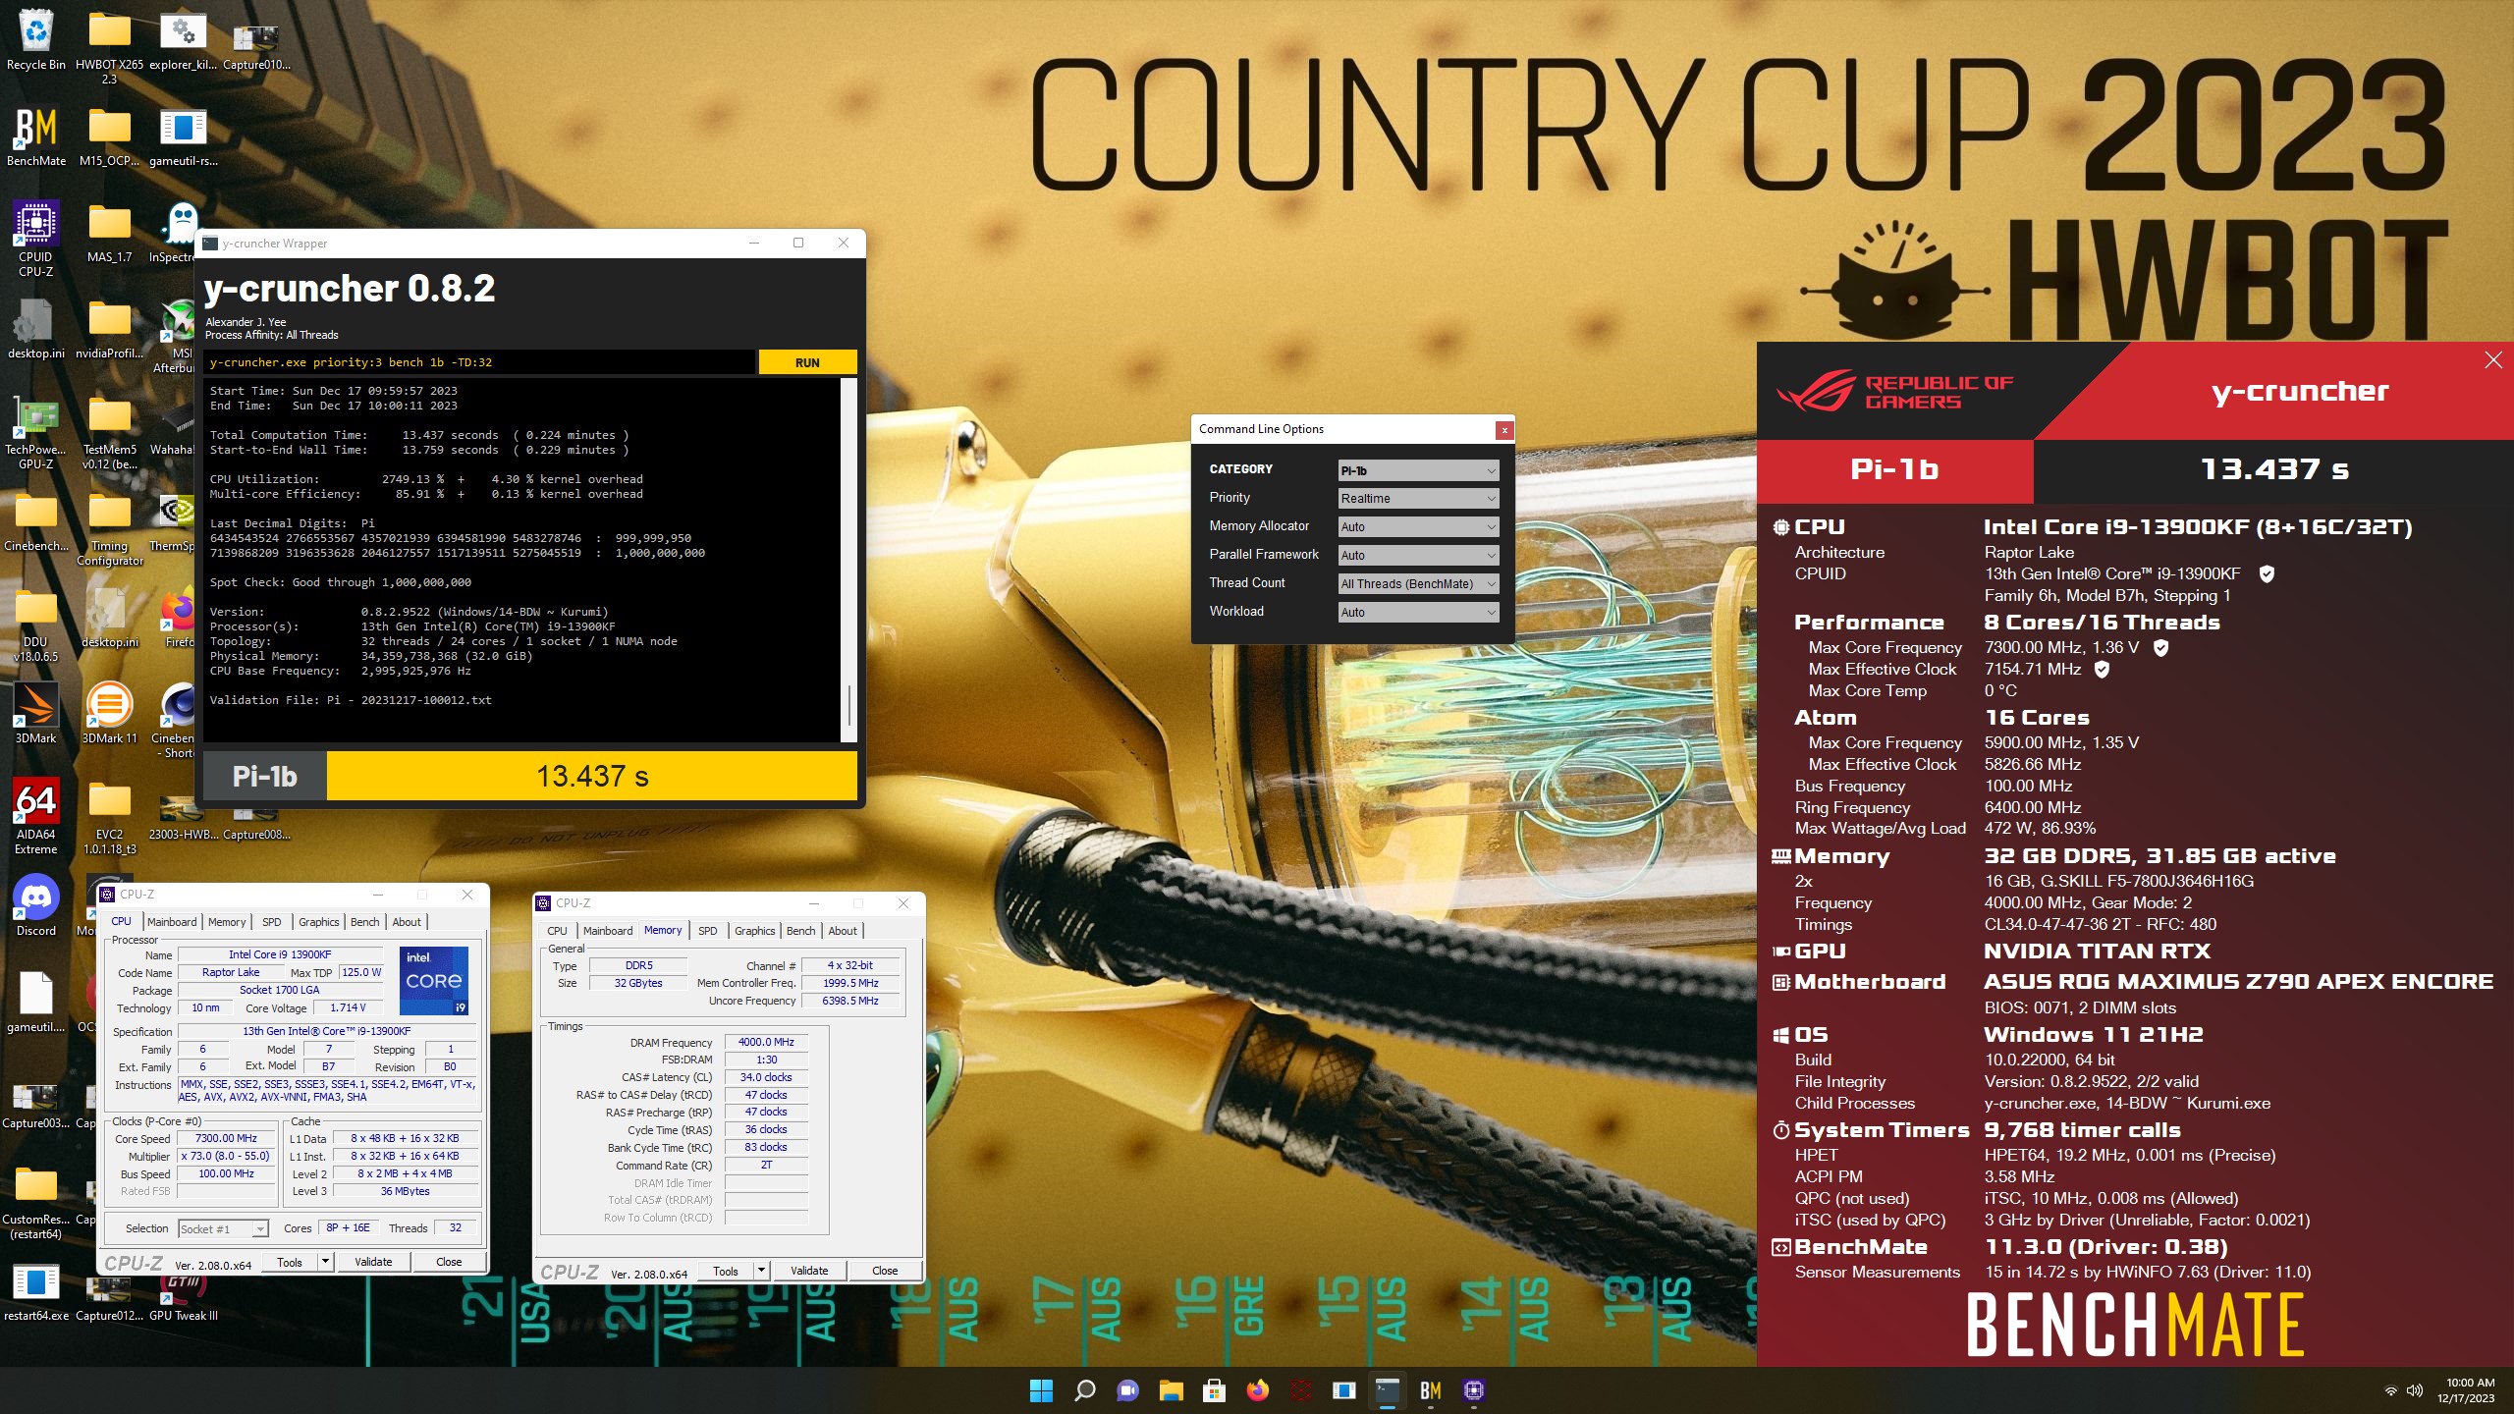Viewport: 2514px width, 1414px height.
Task: Click the y-cruncher command line input field
Action: [479, 362]
